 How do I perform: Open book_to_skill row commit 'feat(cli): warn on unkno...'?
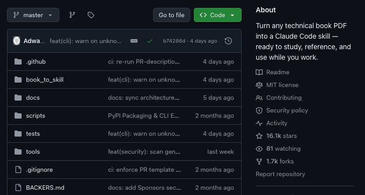[144, 80]
